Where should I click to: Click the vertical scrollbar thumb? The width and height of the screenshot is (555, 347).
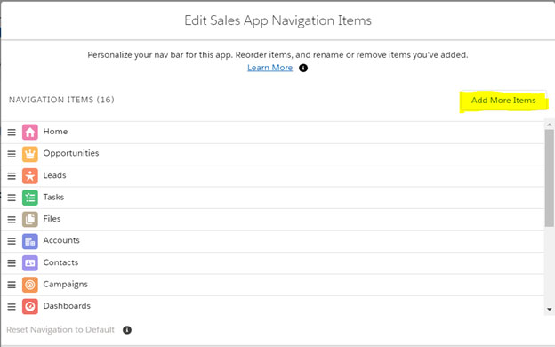[550, 178]
